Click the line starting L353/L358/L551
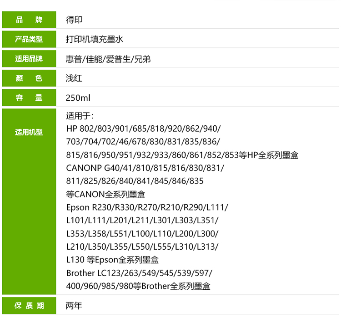This screenshot has width=341, height=324. [142, 234]
